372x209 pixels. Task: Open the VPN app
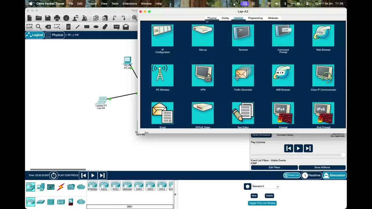[203, 75]
